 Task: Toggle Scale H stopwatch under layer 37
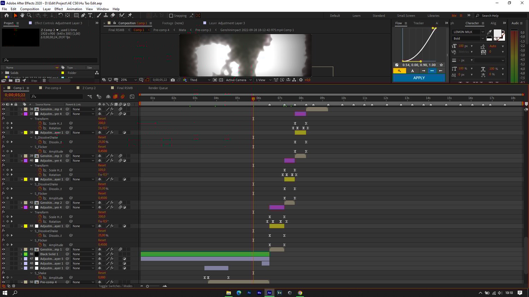click(40, 123)
